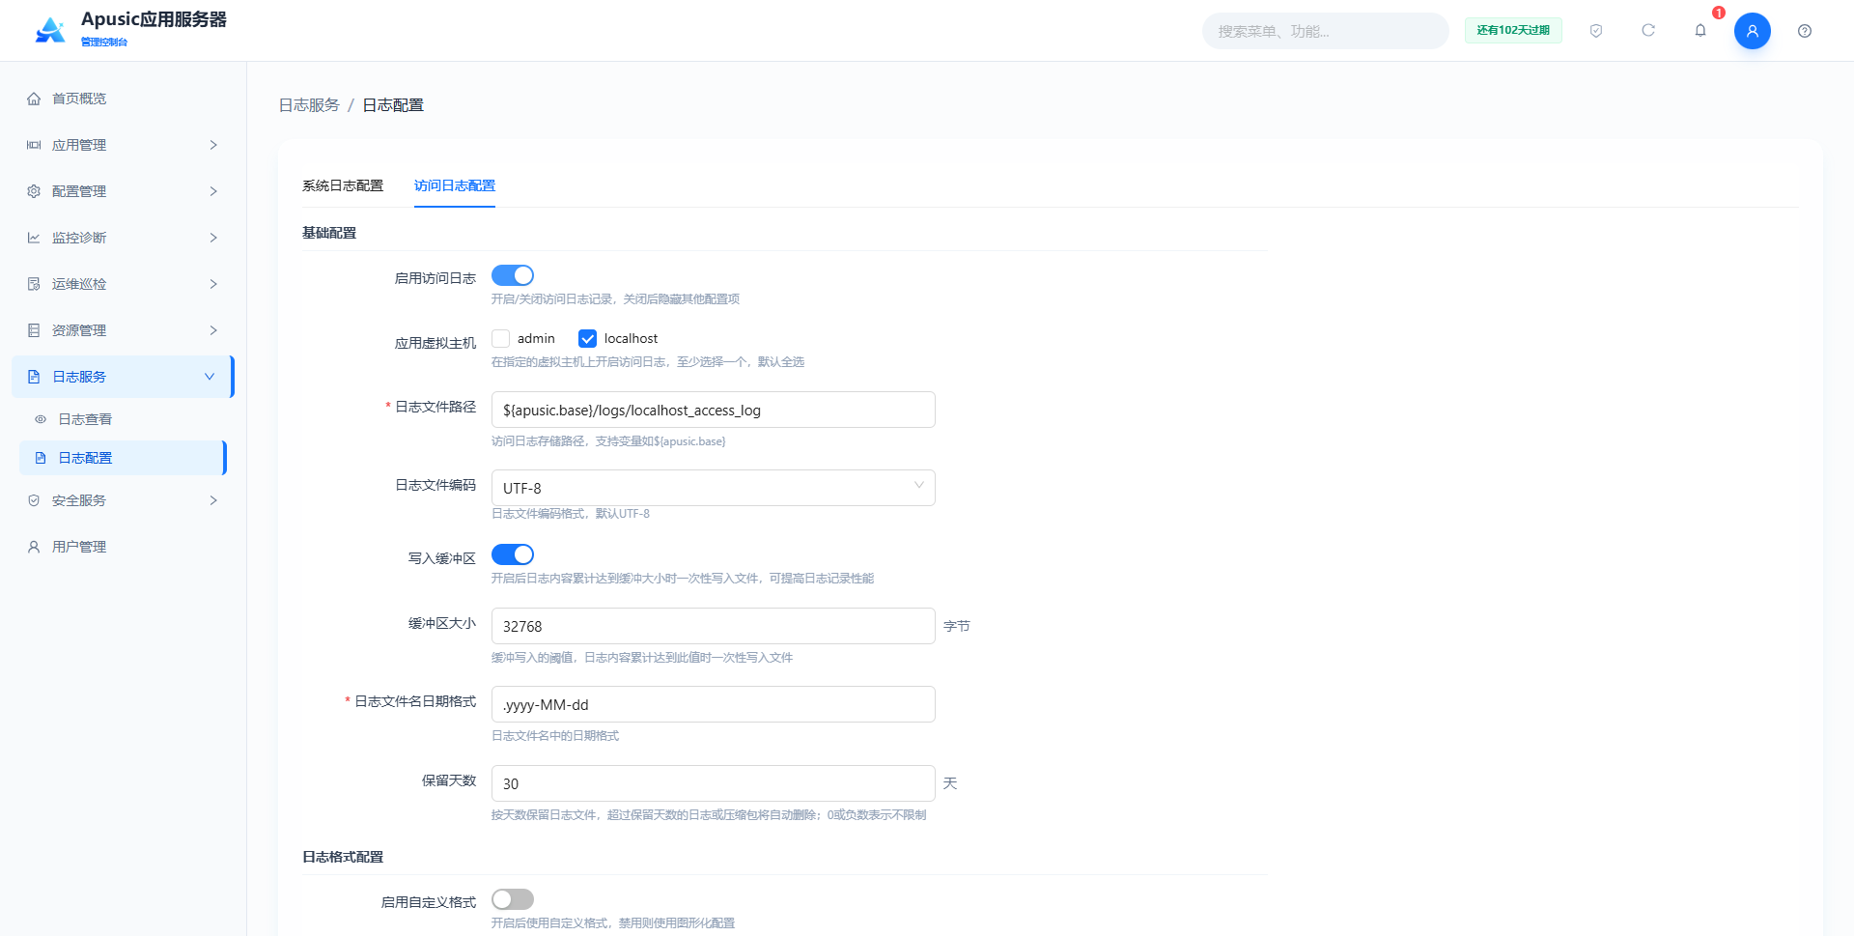This screenshot has height=936, width=1854.
Task: Open the notification bell
Action: (x=1700, y=31)
